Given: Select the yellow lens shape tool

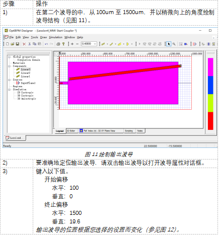Looking at the screenshot, I should [127, 44].
